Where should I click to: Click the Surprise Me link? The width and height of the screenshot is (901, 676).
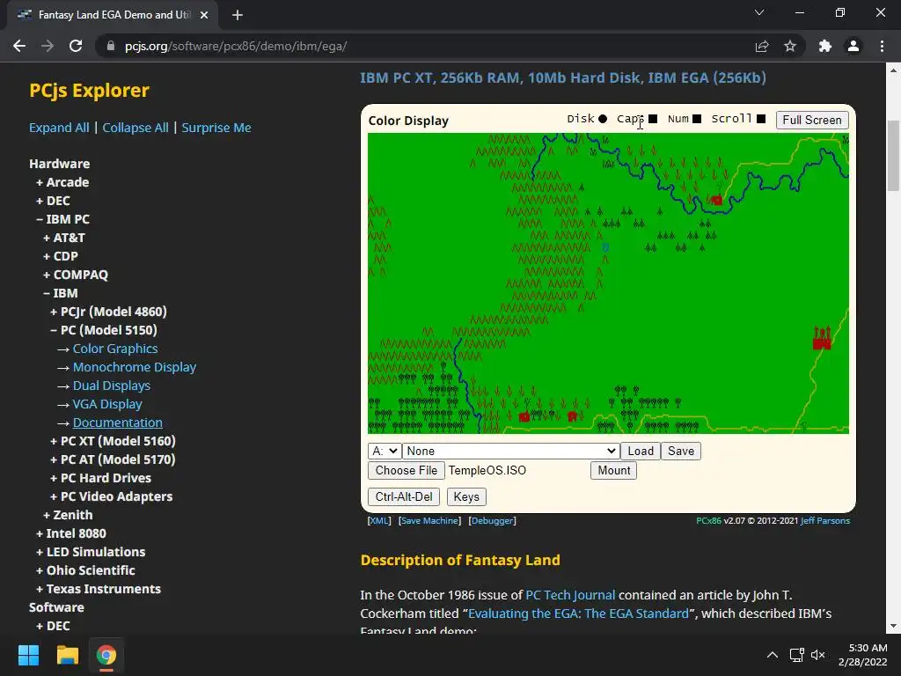pyautogui.click(x=216, y=128)
